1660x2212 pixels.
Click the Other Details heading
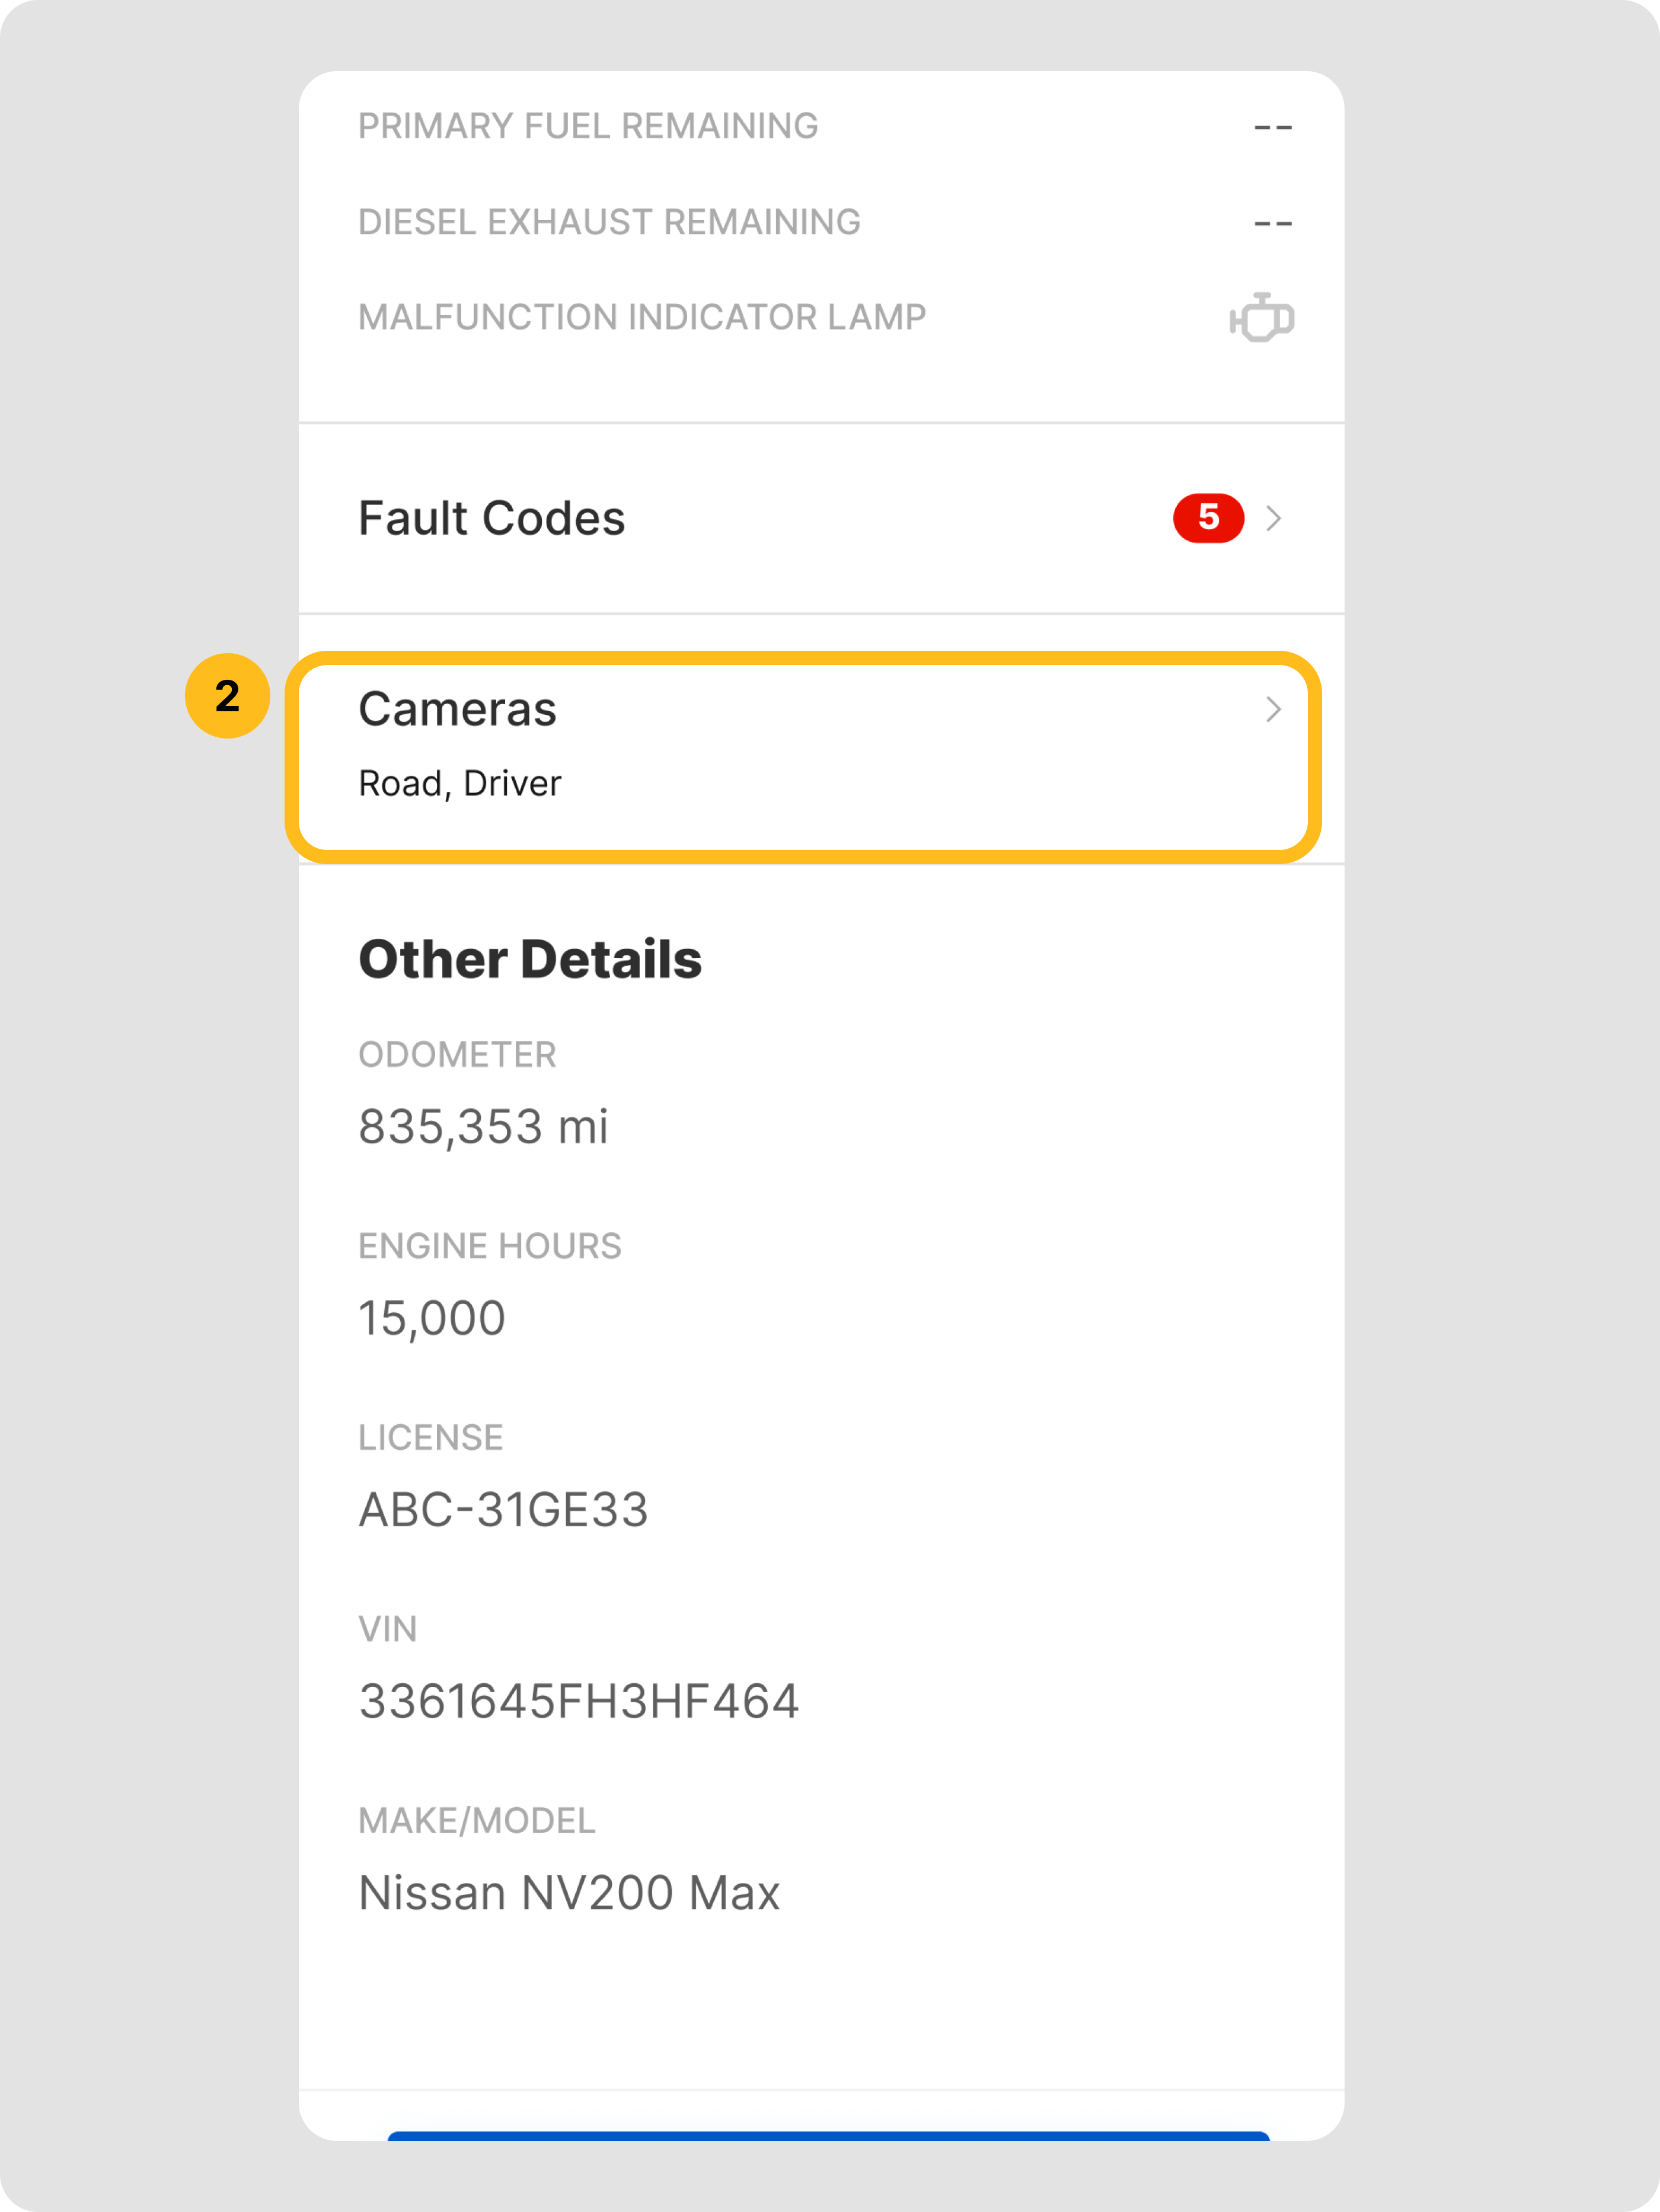(530, 959)
